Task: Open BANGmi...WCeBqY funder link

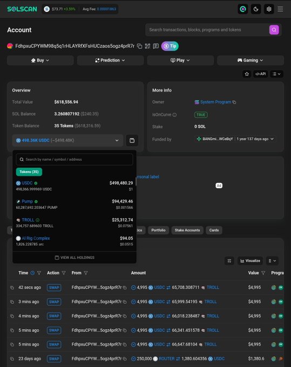Action: click(x=218, y=139)
